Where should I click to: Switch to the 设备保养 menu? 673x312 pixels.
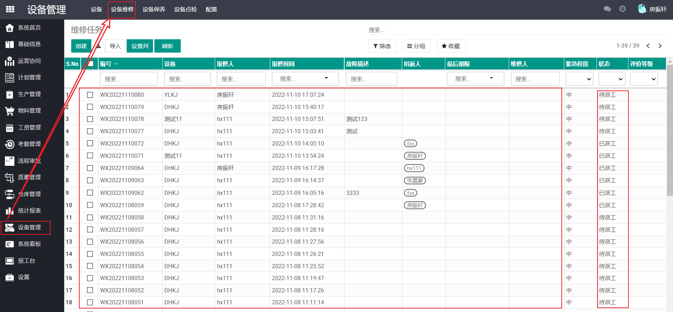coord(154,9)
